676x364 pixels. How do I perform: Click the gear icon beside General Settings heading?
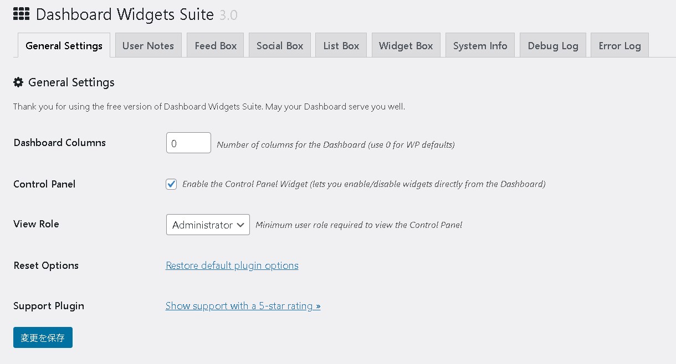pyautogui.click(x=18, y=81)
